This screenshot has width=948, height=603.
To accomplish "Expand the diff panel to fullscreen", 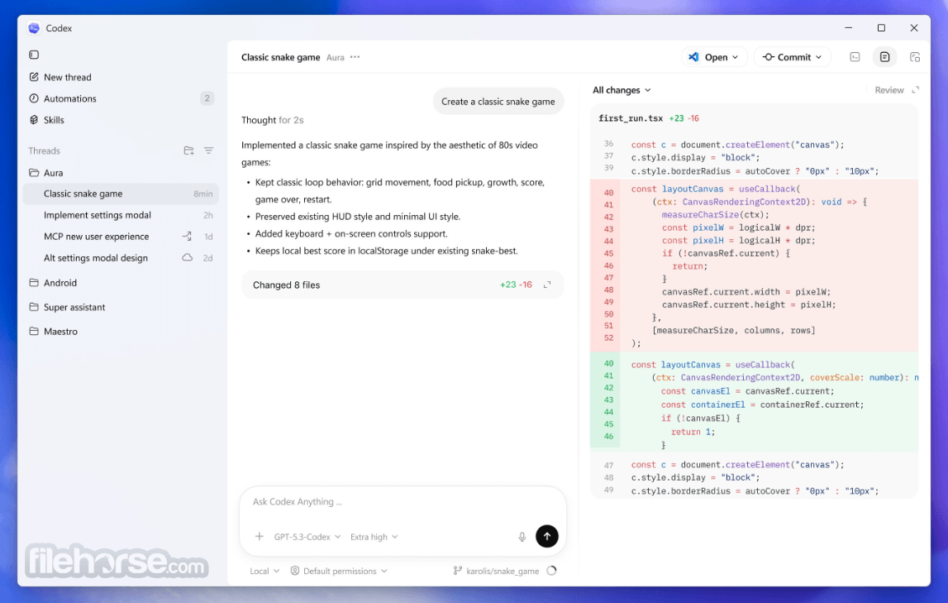I will point(915,90).
